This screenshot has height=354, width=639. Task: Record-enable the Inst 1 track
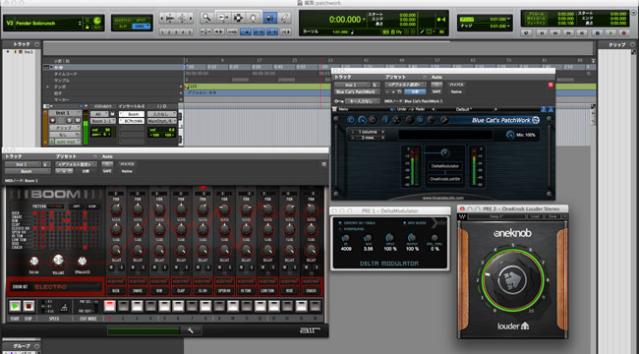(52, 121)
